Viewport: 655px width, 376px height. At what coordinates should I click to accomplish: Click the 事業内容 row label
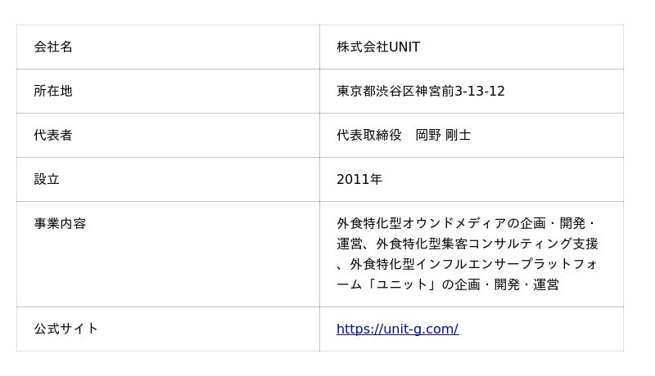(60, 224)
